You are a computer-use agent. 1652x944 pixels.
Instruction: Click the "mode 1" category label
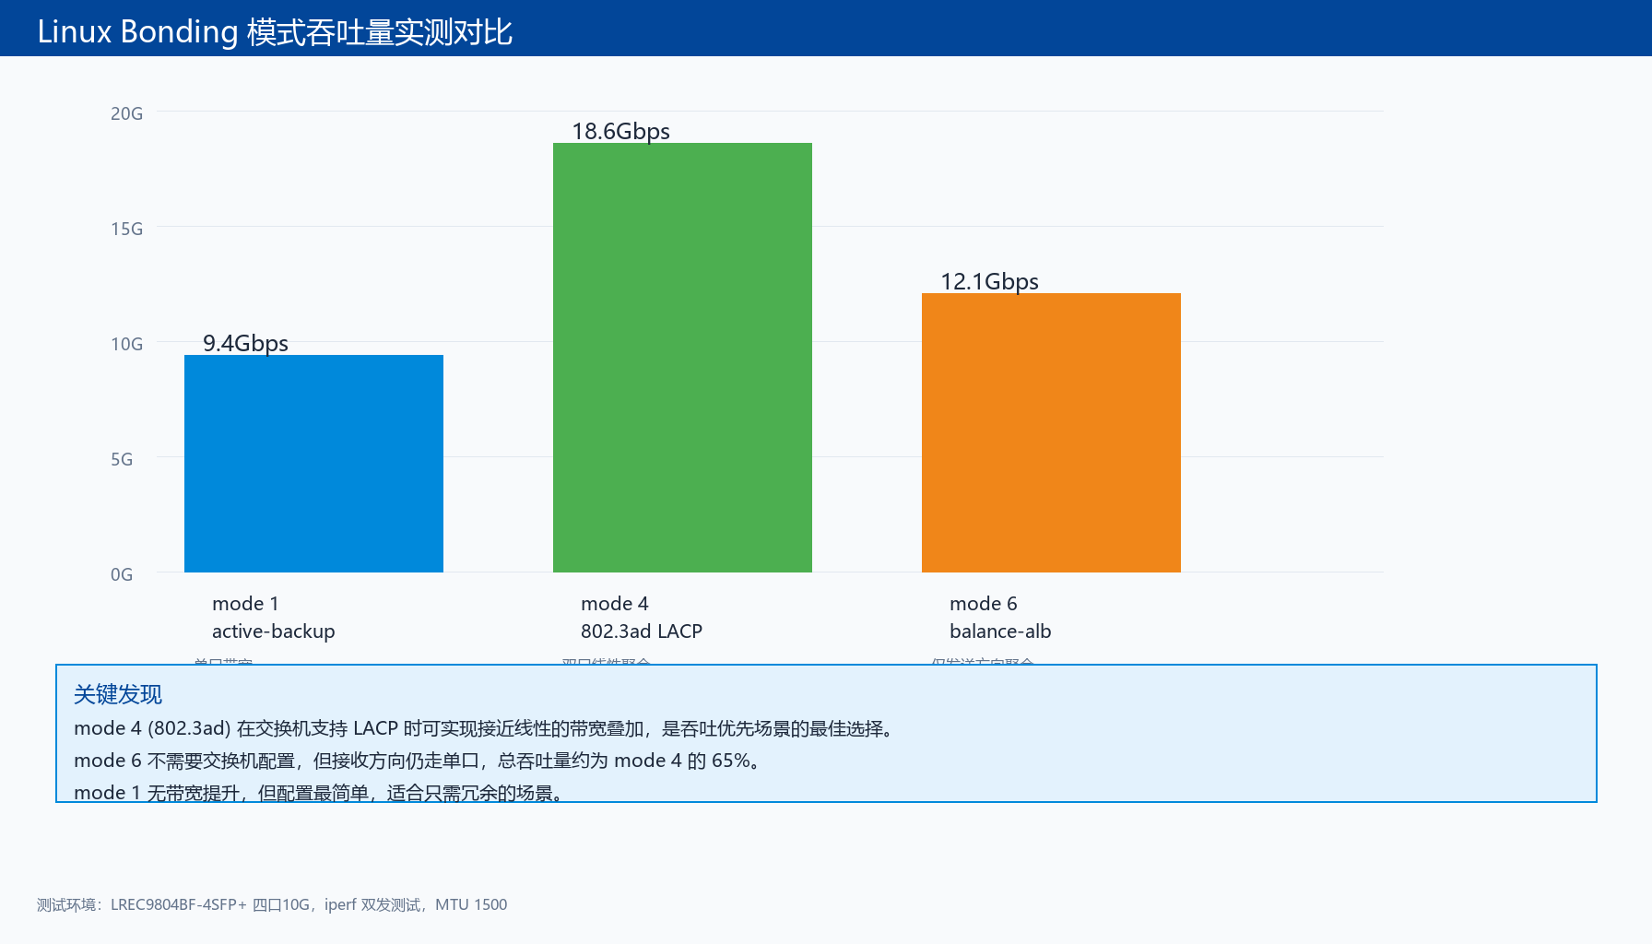click(x=245, y=604)
